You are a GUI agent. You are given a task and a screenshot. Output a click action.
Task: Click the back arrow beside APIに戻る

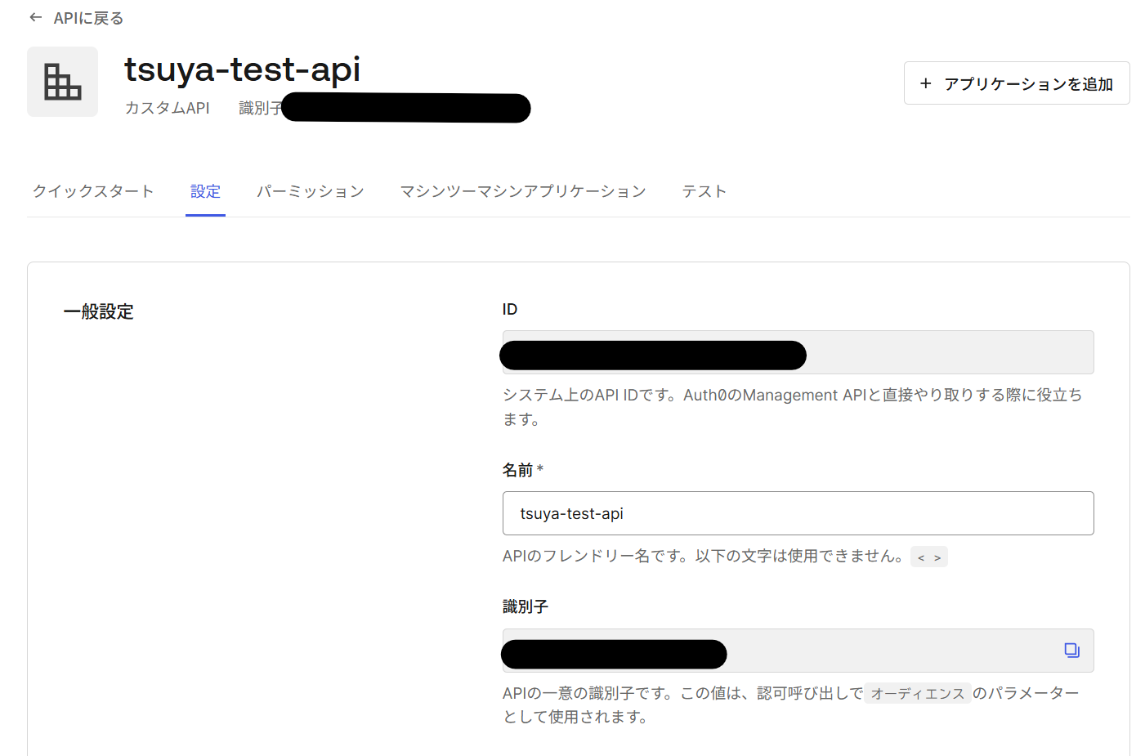[x=35, y=16]
